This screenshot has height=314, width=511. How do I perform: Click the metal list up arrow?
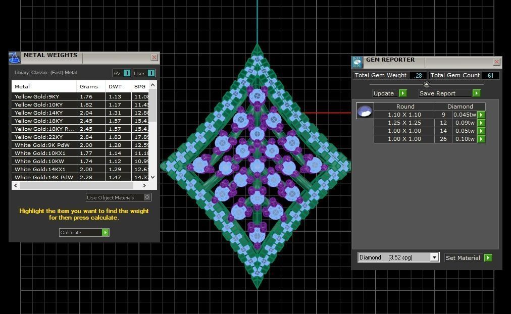[153, 85]
